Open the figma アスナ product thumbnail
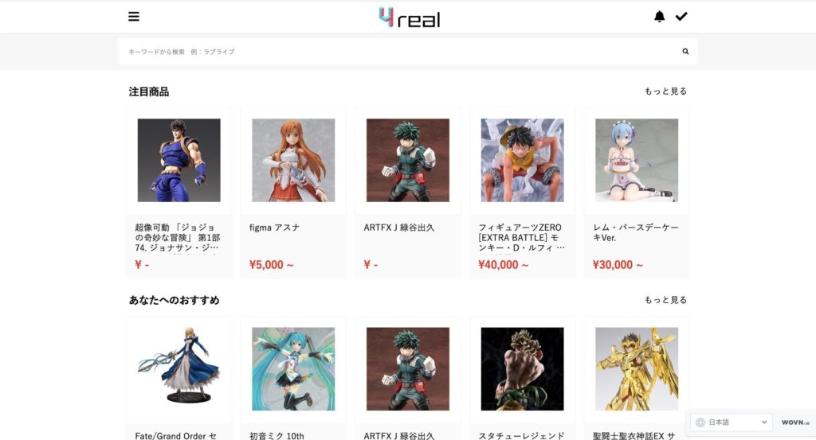Screen dimensions: 816x440 click(293, 160)
